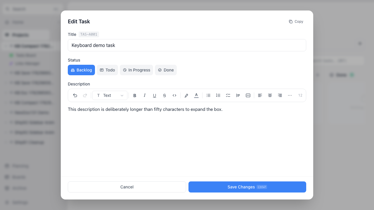The image size is (374, 210).
Task: Insert a numbered list
Action: pos(218,95)
